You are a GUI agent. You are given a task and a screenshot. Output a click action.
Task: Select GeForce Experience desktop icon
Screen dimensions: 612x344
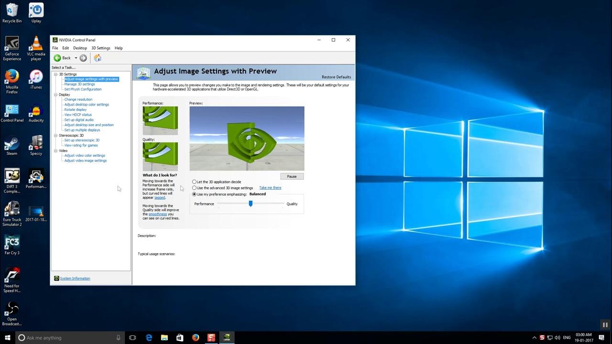[x=12, y=48]
